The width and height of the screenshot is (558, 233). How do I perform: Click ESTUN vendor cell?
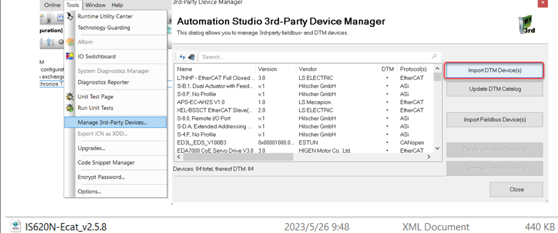pos(308,143)
